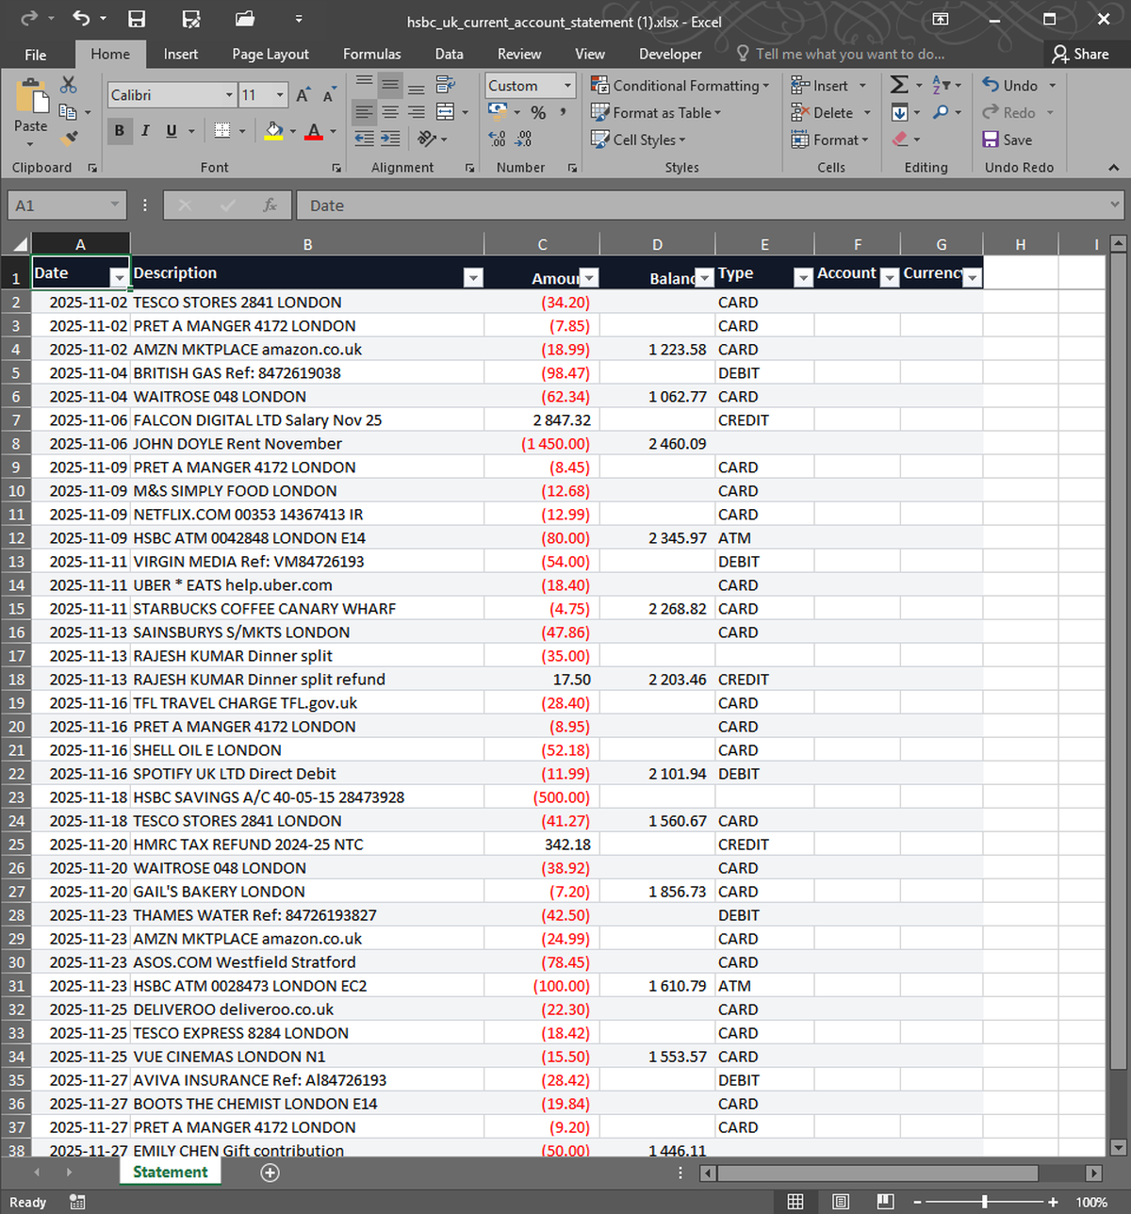Toggle Center alignment
1131x1214 pixels.
pos(390,112)
